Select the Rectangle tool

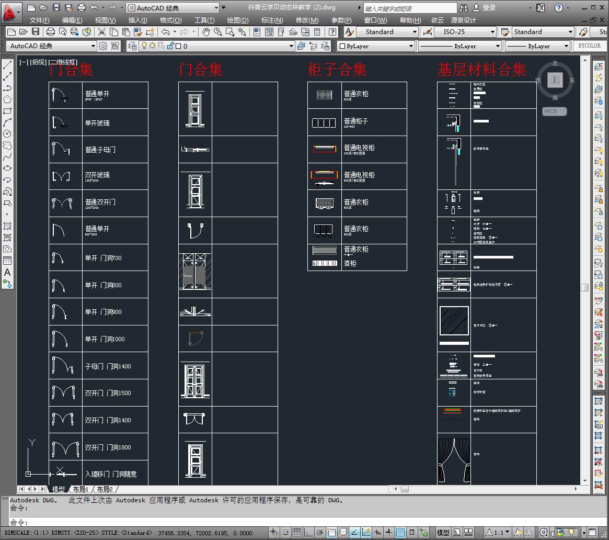coord(7,111)
